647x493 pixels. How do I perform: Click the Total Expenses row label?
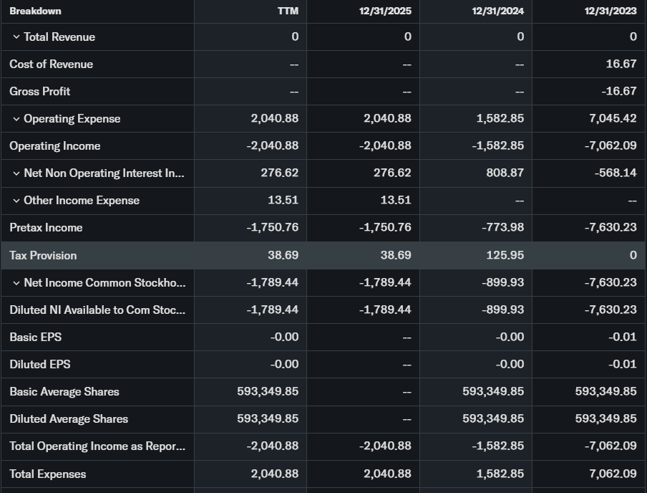coord(47,474)
